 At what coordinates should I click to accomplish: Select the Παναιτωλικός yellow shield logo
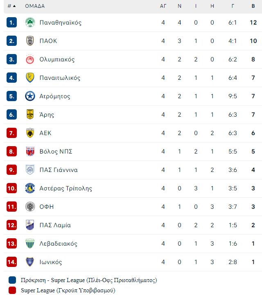pos(30,78)
